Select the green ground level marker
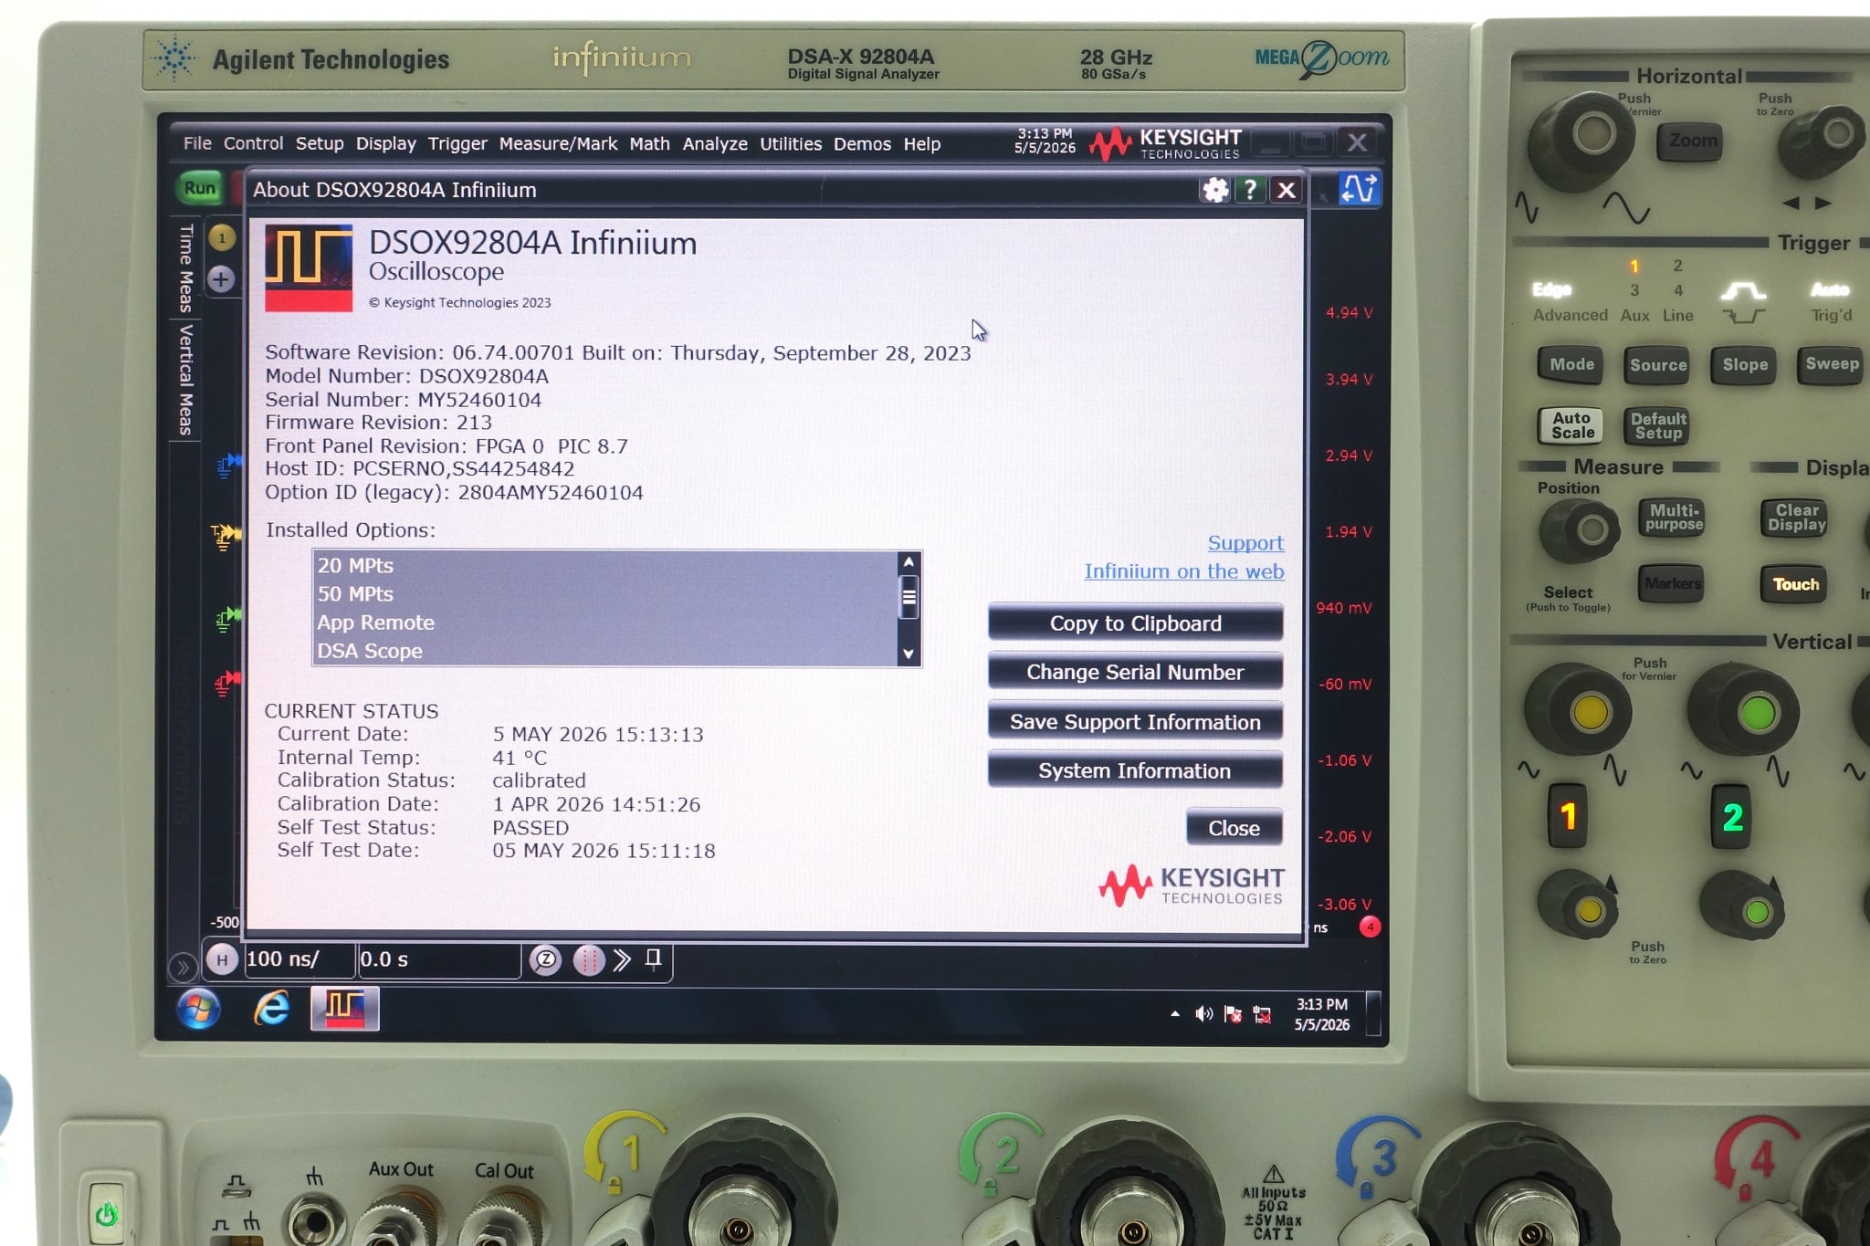 click(227, 619)
